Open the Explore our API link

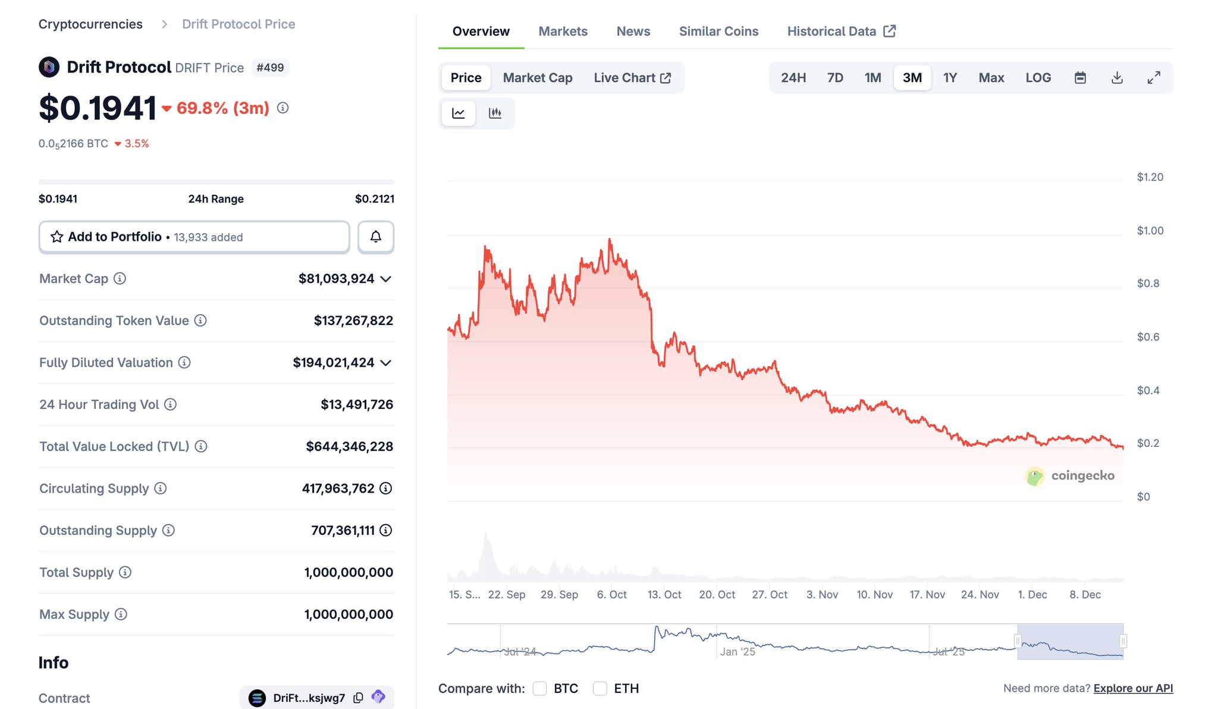coord(1133,688)
